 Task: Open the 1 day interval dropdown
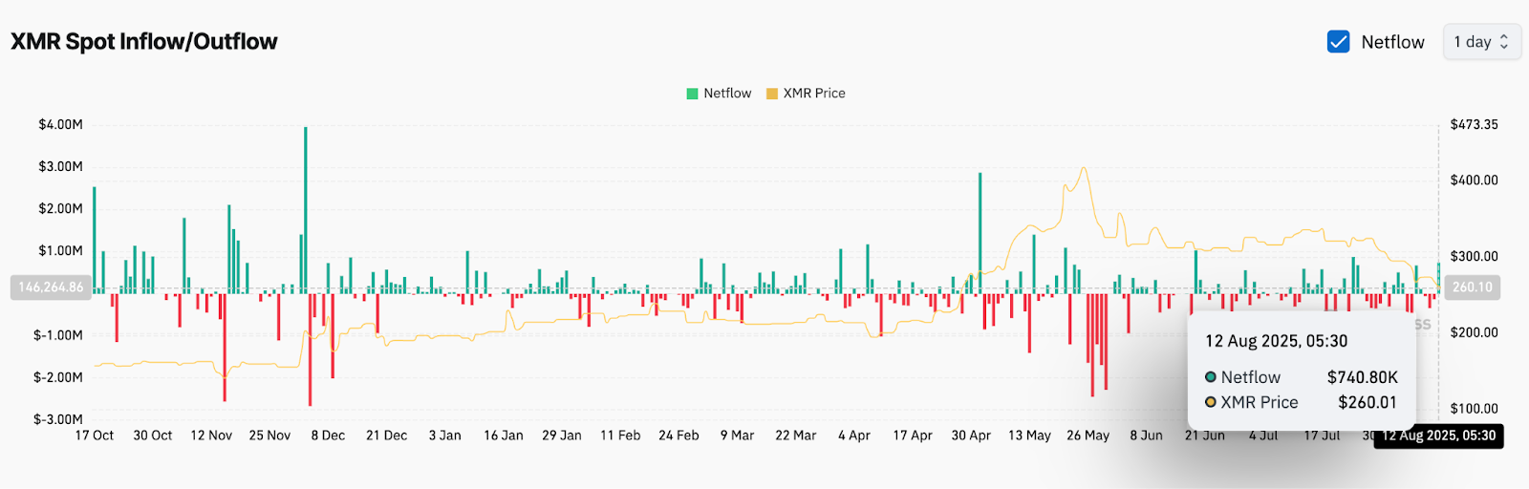(x=1481, y=42)
